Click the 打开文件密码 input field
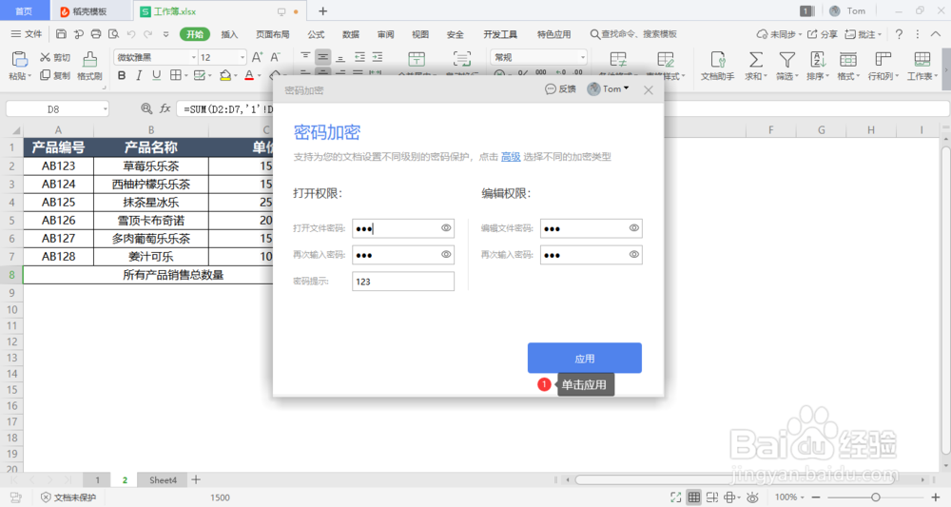Viewport: 951px width, 507px height. (402, 228)
